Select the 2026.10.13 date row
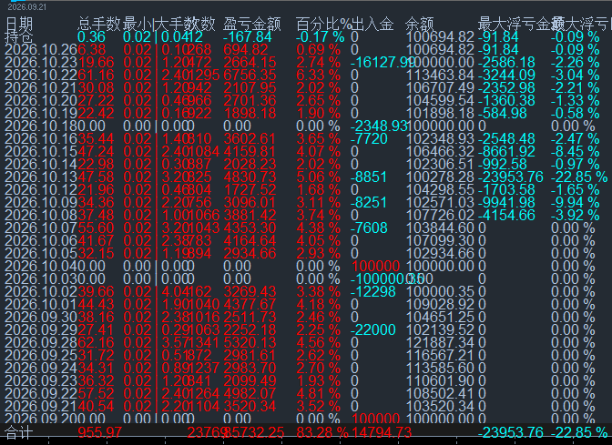Image resolution: width=612 pixels, height=445 pixels. pyautogui.click(x=306, y=177)
